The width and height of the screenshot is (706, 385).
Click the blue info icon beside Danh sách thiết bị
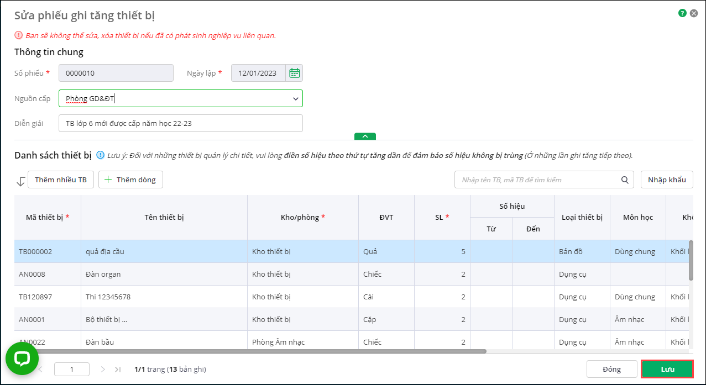point(100,155)
